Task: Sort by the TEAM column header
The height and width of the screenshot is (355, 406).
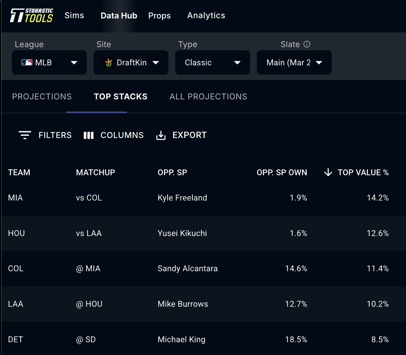Action: pos(19,173)
